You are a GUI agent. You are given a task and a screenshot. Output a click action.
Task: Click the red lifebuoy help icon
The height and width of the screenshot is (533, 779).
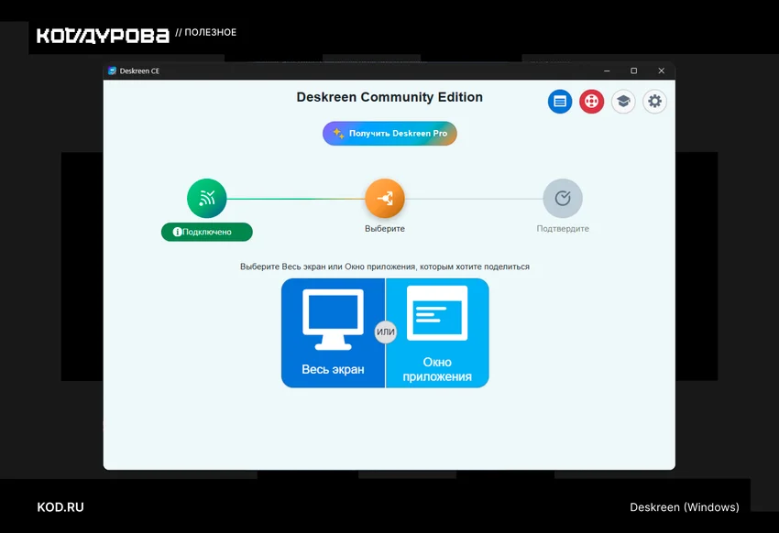pos(591,102)
